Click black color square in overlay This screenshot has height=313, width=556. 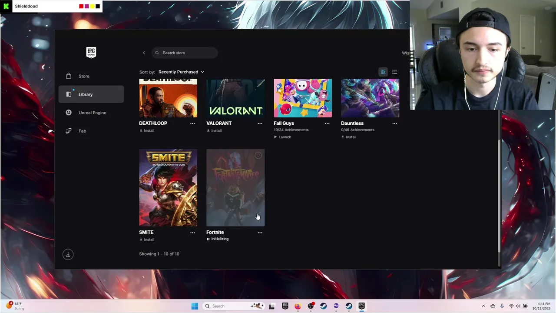98,6
